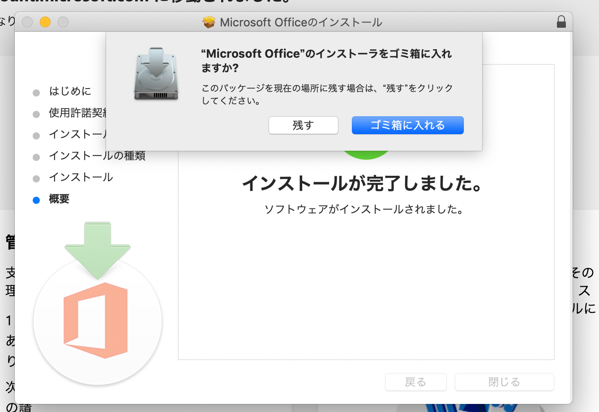
Task: Select the 使用許諾契約 step in sidebar
Action: (77, 113)
